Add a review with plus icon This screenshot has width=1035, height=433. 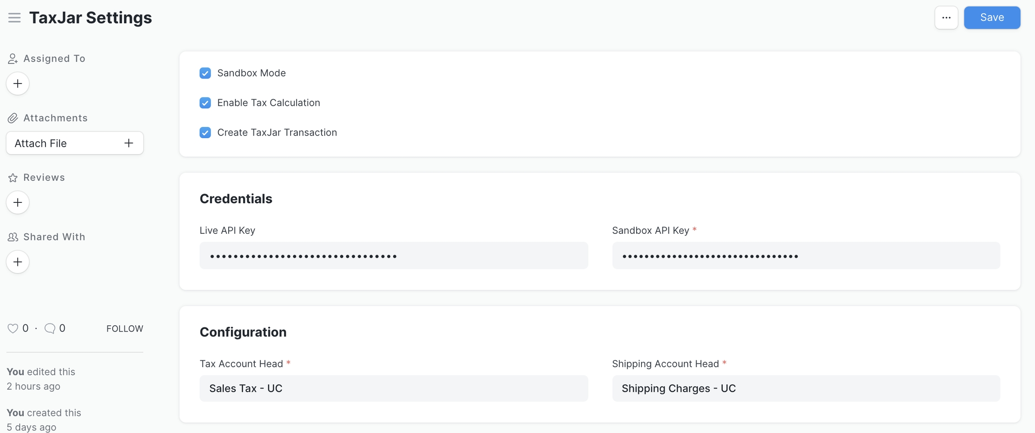click(18, 202)
